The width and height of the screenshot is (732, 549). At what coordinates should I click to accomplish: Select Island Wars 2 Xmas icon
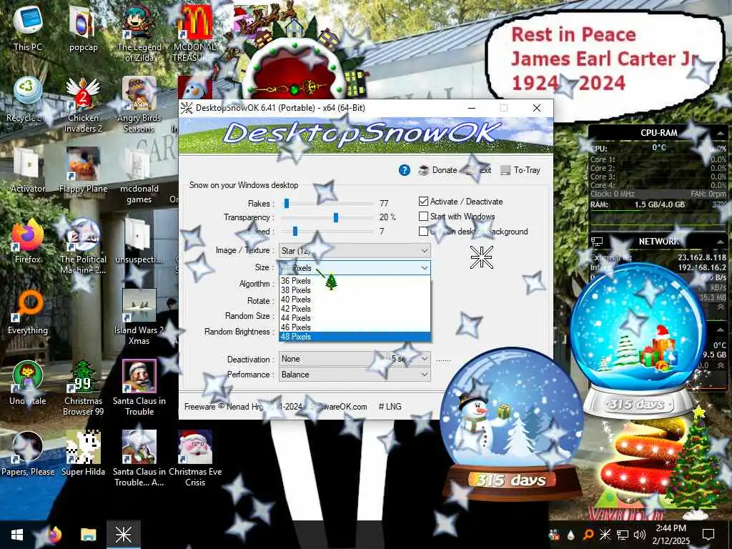click(x=139, y=318)
